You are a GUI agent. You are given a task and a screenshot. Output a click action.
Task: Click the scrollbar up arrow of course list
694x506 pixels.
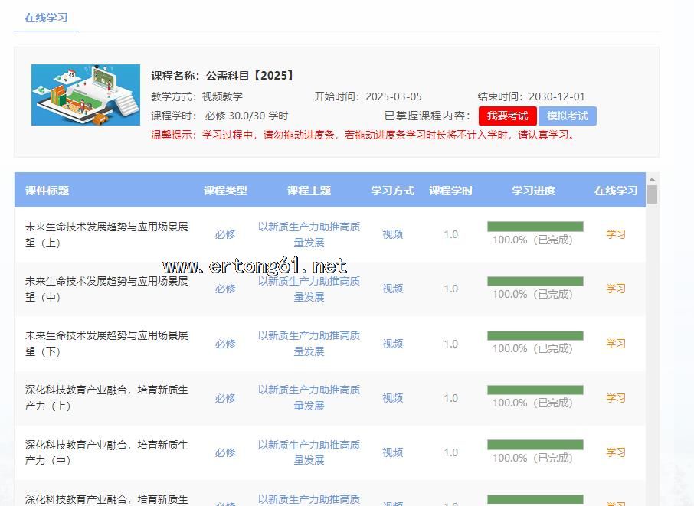(652, 178)
